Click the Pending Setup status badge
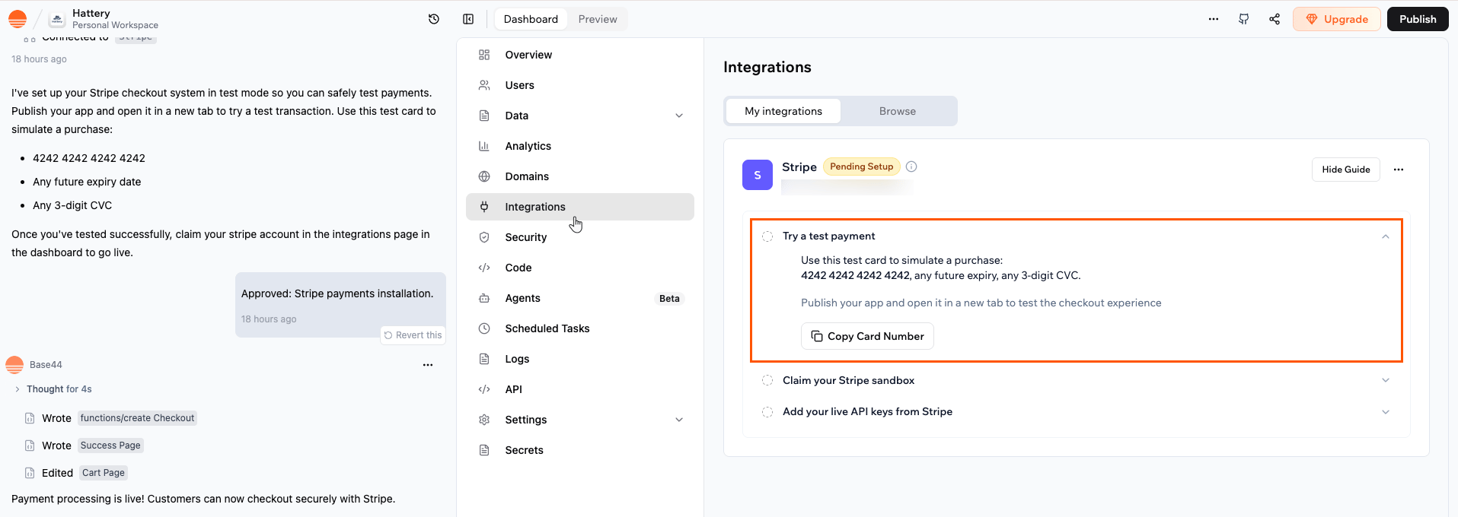The width and height of the screenshot is (1458, 517). [862, 167]
